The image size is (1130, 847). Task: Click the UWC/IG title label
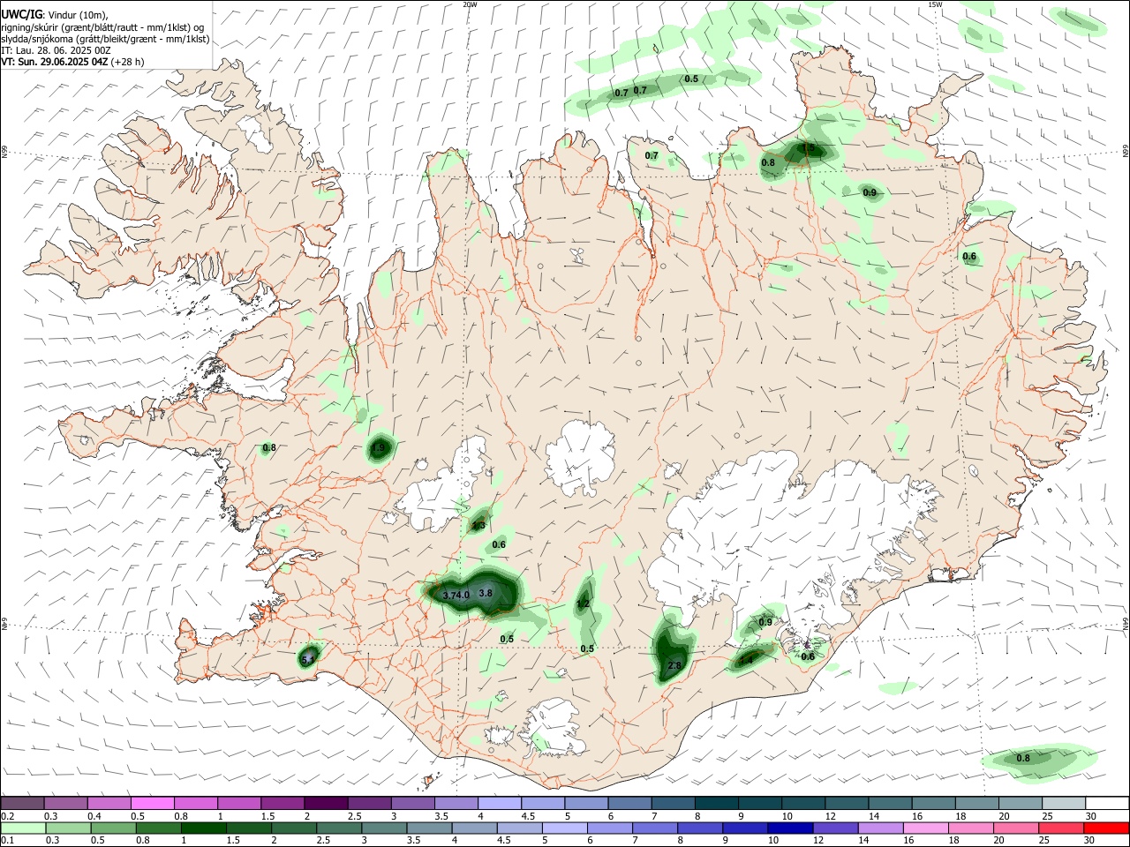tap(21, 14)
